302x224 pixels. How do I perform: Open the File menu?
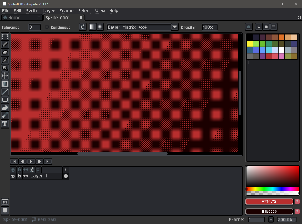click(6, 11)
